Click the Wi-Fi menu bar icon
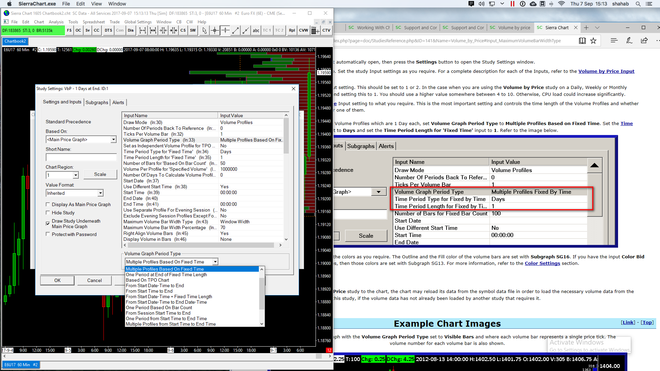Viewport: 660px width, 371px height. pos(561,4)
